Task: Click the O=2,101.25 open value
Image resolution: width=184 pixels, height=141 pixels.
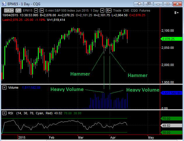Action: [84, 15]
